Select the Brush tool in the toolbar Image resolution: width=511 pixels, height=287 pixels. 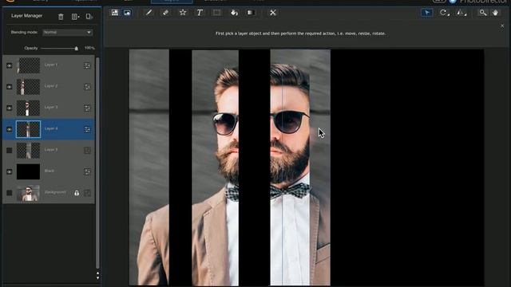coord(149,13)
